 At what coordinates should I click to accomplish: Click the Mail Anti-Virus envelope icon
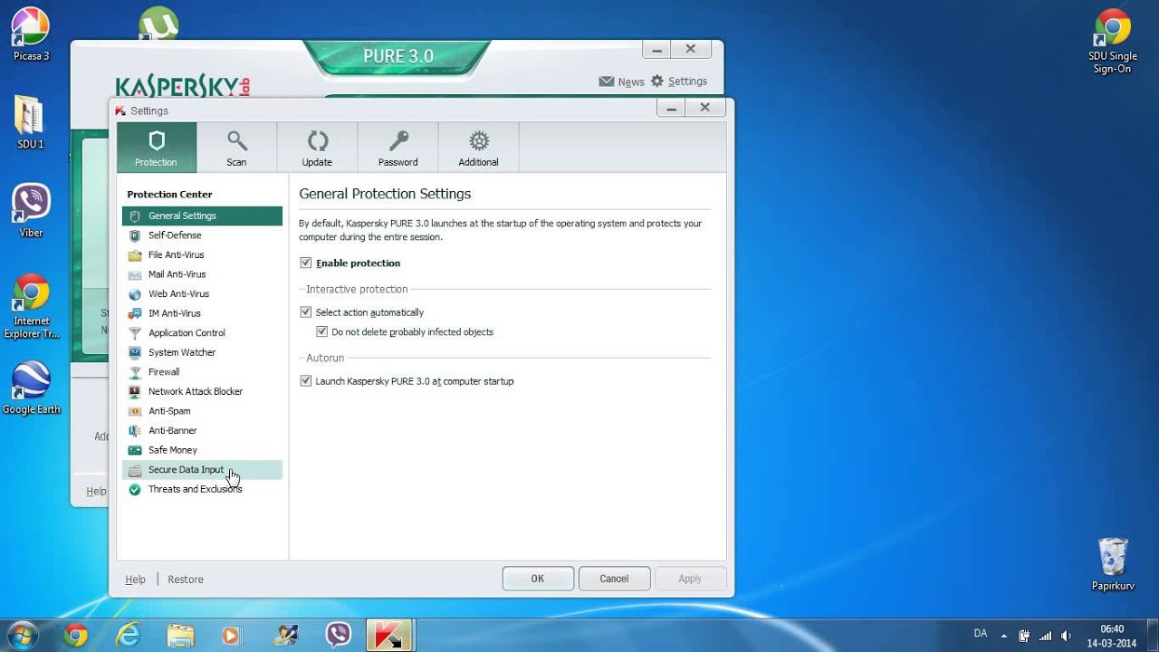tap(135, 274)
